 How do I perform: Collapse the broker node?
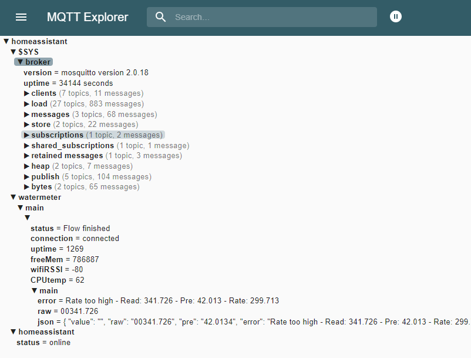(x=20, y=62)
